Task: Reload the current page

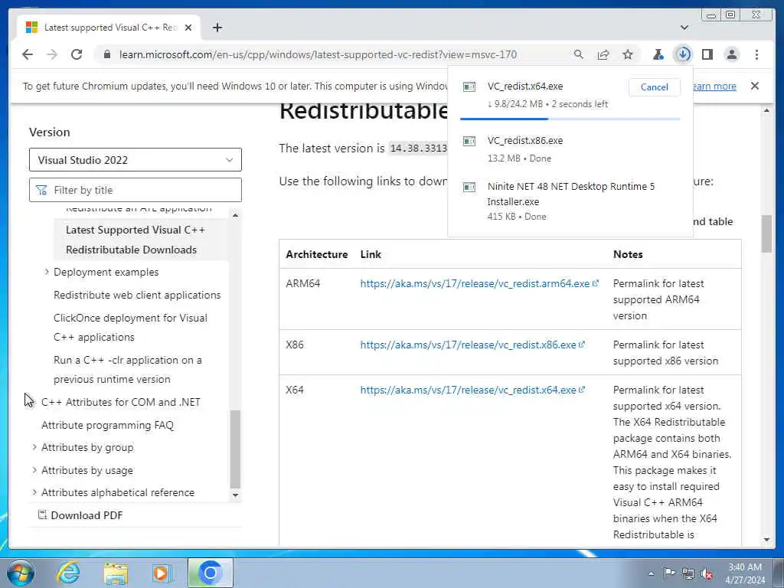Action: (77, 54)
